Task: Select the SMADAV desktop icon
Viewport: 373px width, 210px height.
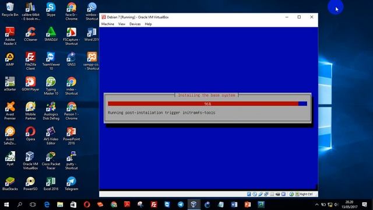Action: 51,34
